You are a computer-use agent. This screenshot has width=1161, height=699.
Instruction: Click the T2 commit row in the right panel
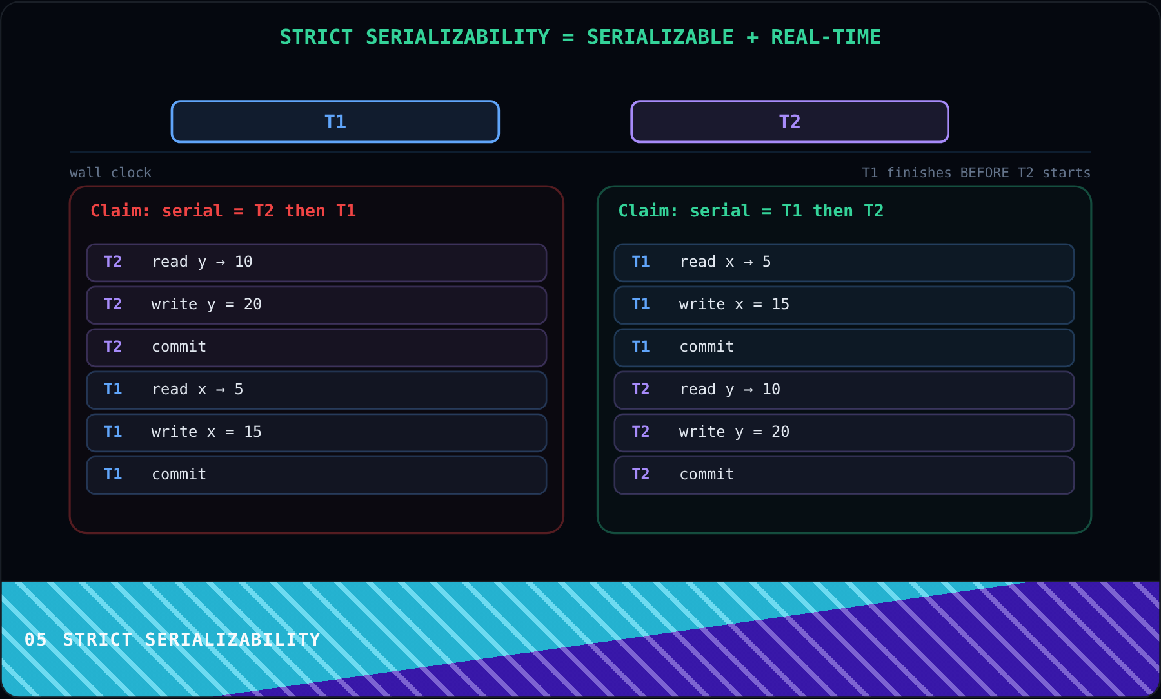pyautogui.click(x=844, y=475)
